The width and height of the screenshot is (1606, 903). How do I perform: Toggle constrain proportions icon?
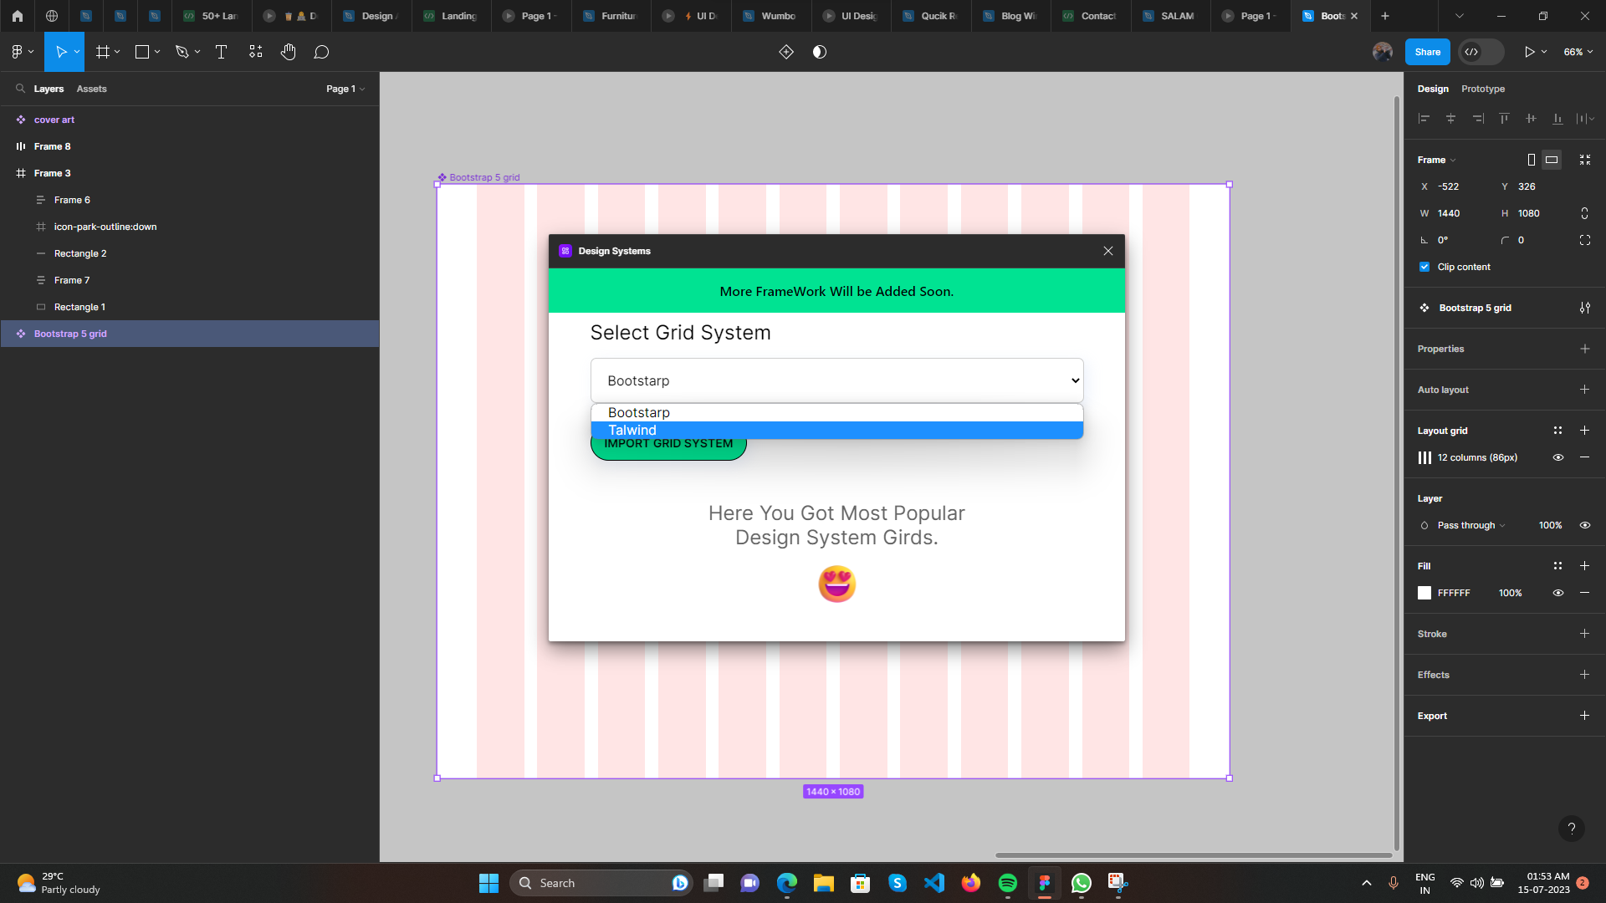point(1585,213)
